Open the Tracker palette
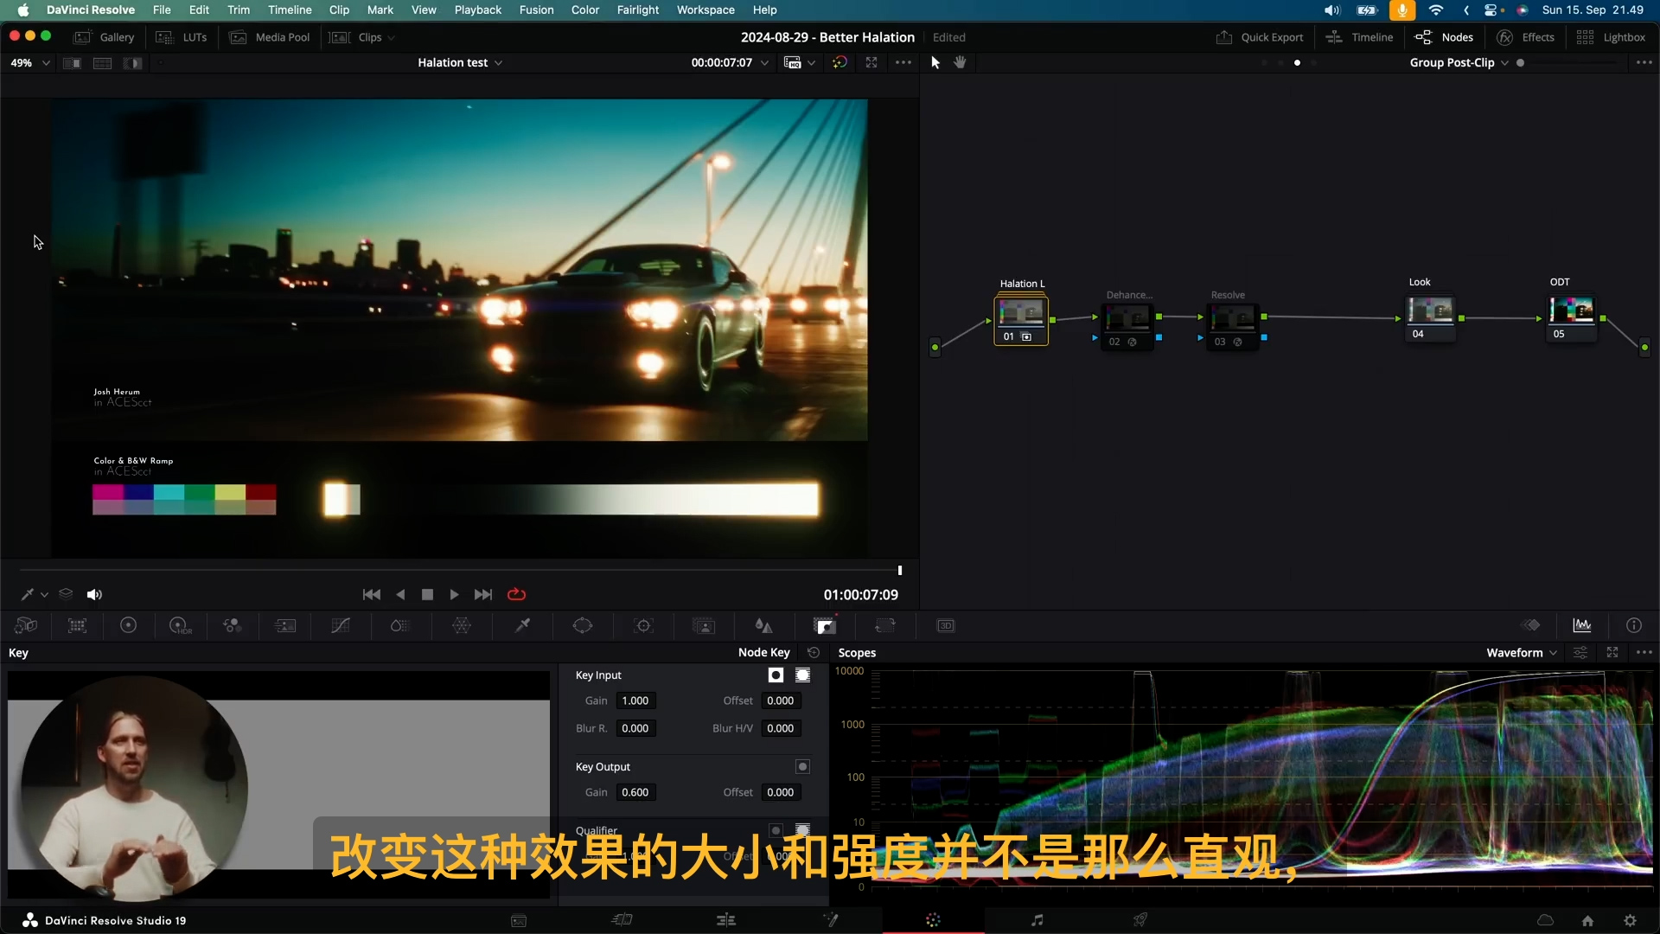The image size is (1660, 934). pyautogui.click(x=643, y=625)
